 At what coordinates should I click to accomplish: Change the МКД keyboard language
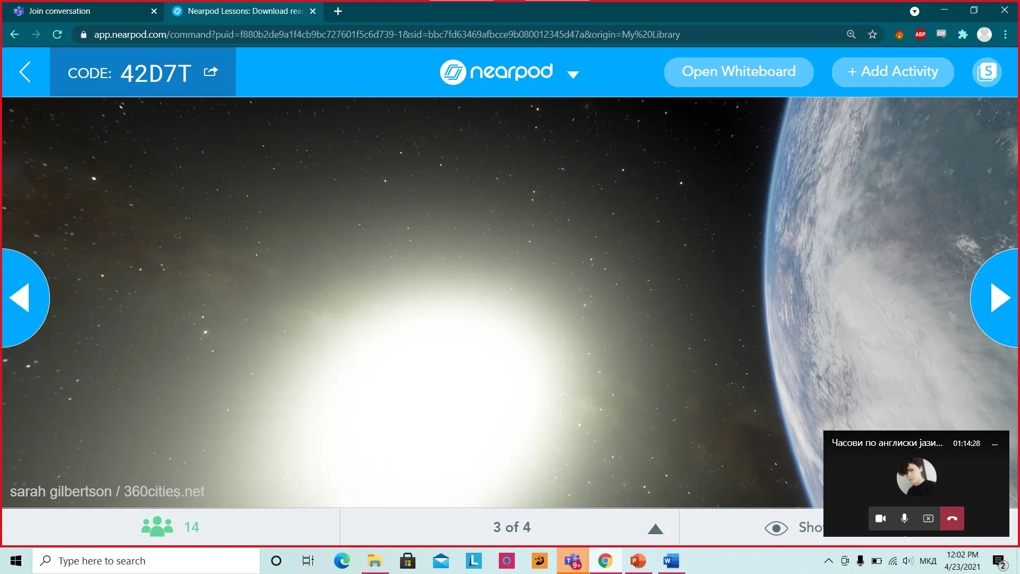coord(928,561)
